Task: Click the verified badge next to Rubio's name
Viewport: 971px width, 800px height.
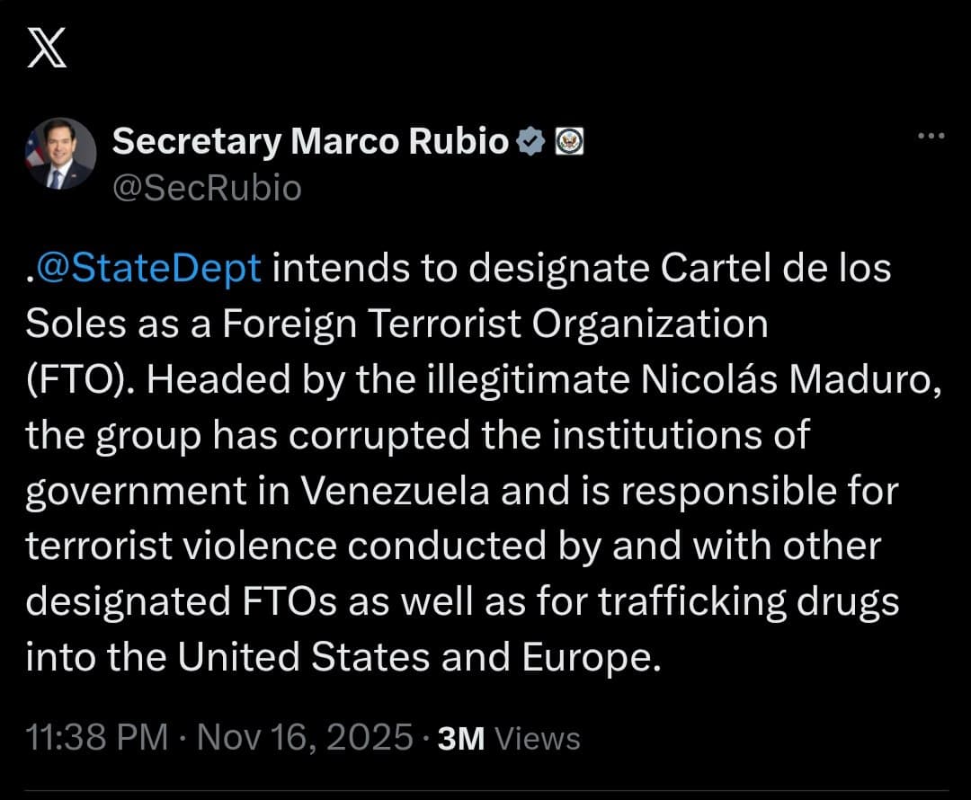Action: point(531,139)
